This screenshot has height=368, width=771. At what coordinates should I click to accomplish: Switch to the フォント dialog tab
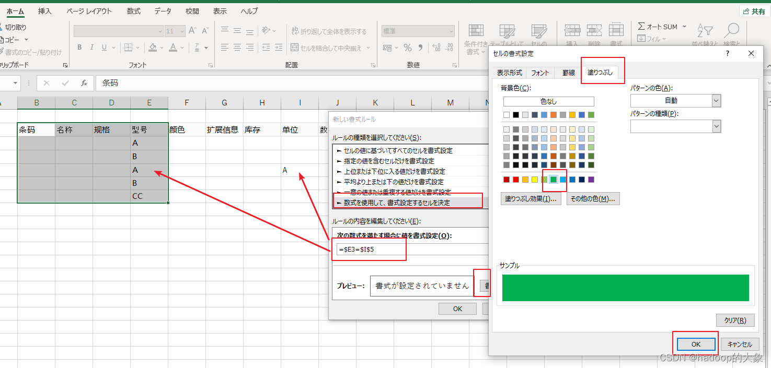point(539,73)
